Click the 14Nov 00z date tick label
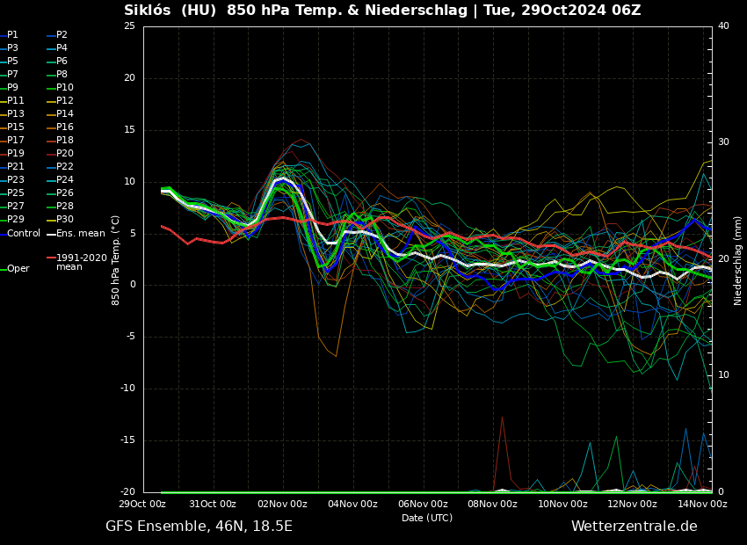This screenshot has width=747, height=545. coord(702,505)
